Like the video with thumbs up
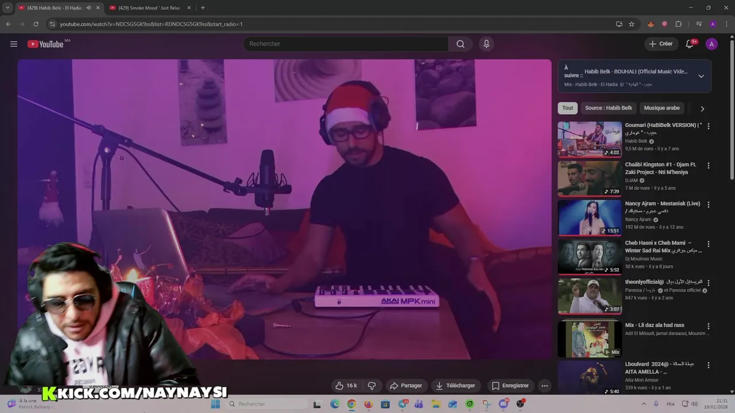735x413 pixels. [346, 385]
